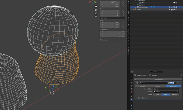Expand Solver Options section
The width and height of the screenshot is (183, 110).
[143, 98]
